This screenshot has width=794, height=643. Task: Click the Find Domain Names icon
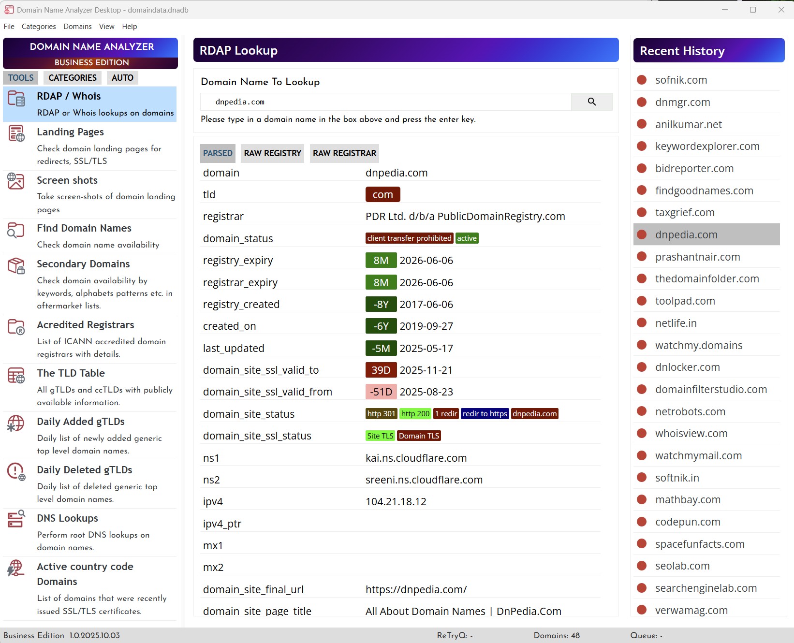pyautogui.click(x=16, y=230)
